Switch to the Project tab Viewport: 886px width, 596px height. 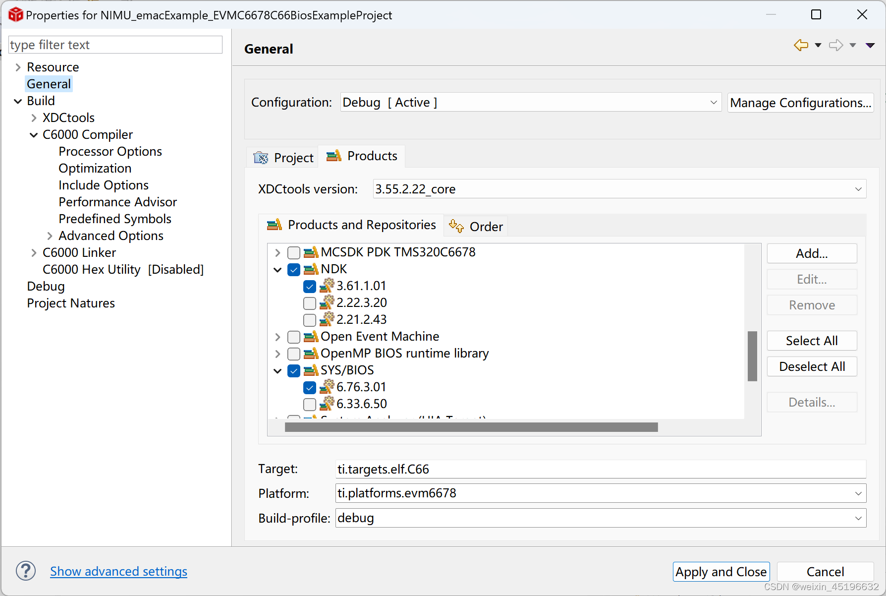click(282, 158)
